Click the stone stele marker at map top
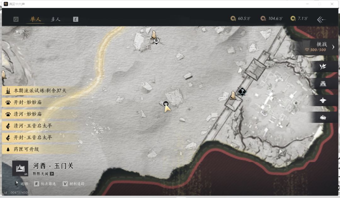340x198 pixels. [154, 35]
